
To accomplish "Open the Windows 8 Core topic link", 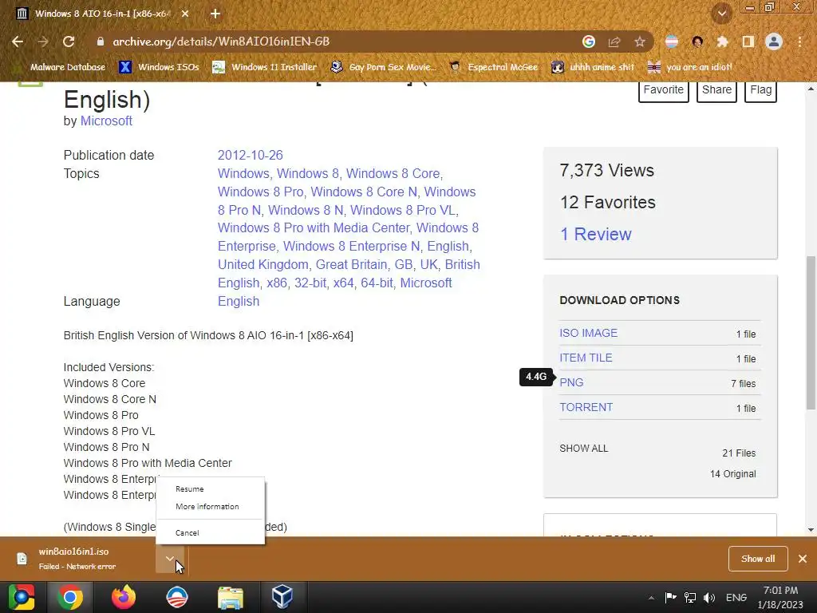I will click(x=393, y=173).
